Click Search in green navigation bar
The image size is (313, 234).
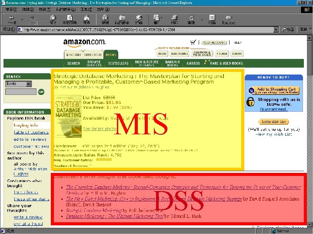[73, 63]
